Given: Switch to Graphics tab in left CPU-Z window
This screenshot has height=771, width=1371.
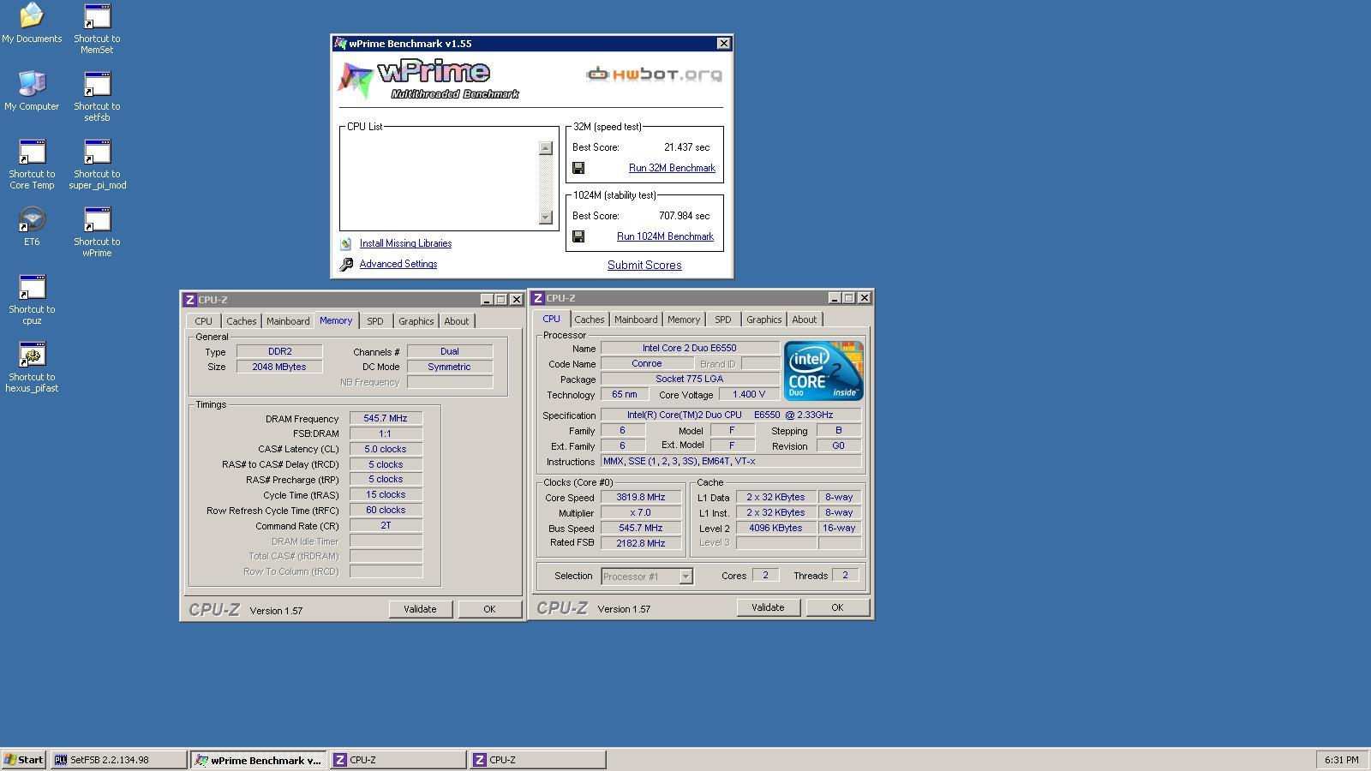Looking at the screenshot, I should point(416,321).
